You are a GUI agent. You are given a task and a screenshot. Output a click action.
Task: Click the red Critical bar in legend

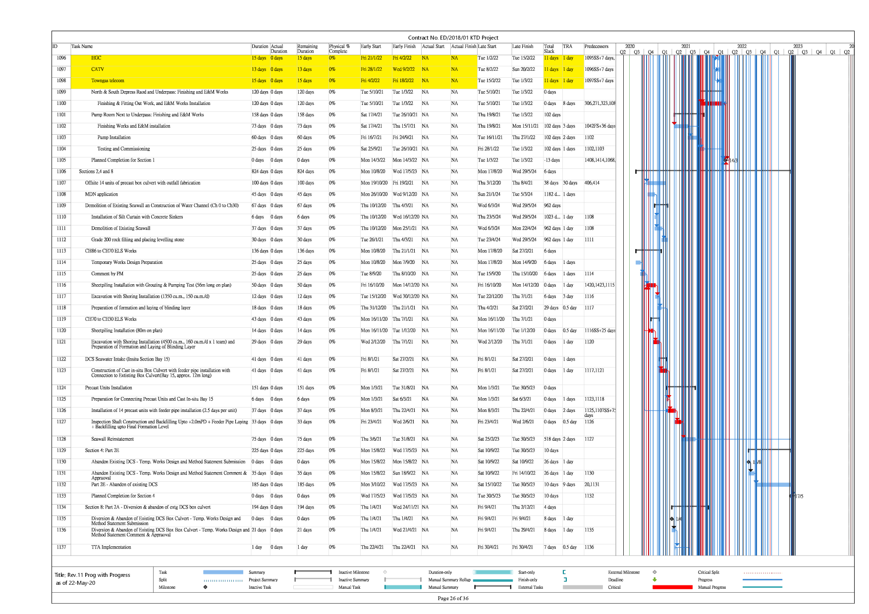(672, 587)
